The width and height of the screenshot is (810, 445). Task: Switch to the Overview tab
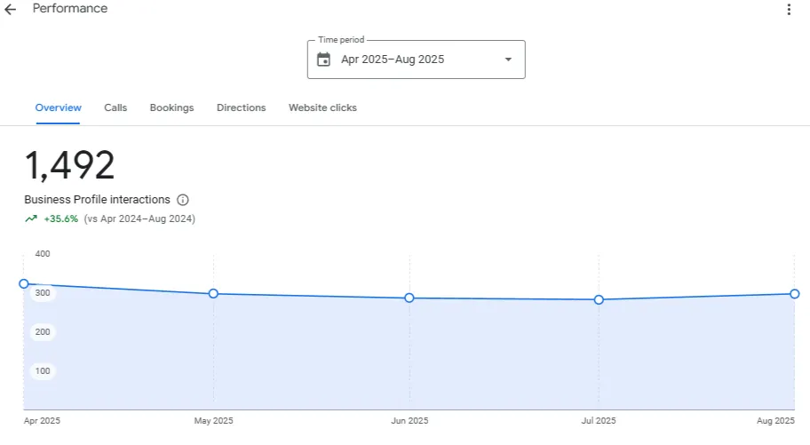(58, 107)
